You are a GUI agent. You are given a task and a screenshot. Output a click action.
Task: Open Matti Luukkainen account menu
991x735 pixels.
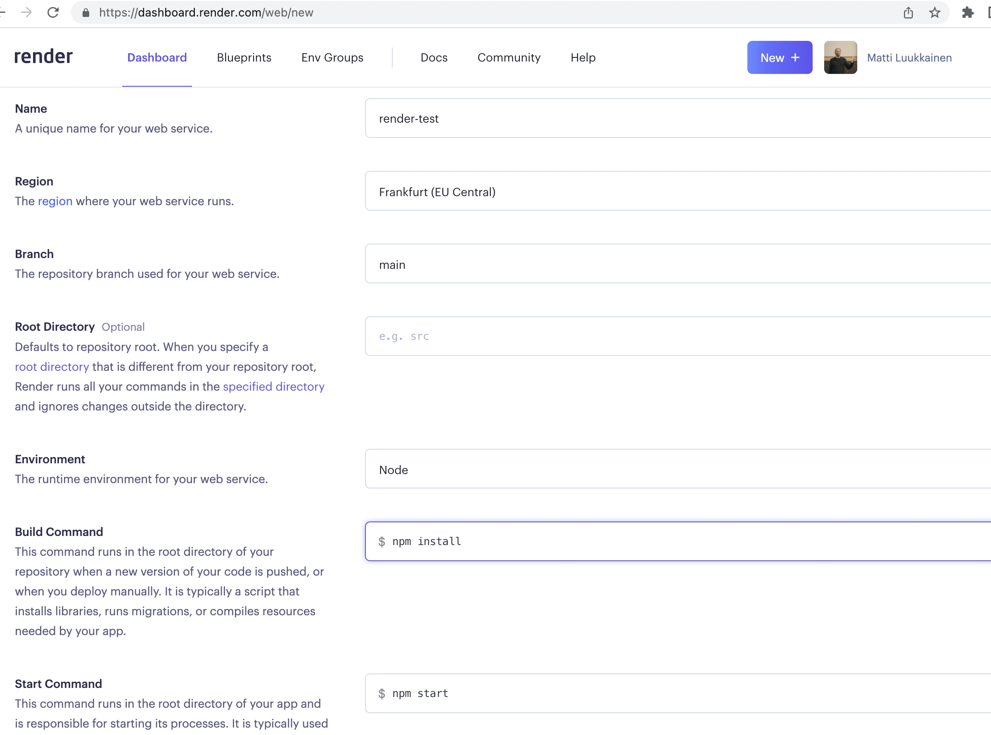pyautogui.click(x=909, y=57)
